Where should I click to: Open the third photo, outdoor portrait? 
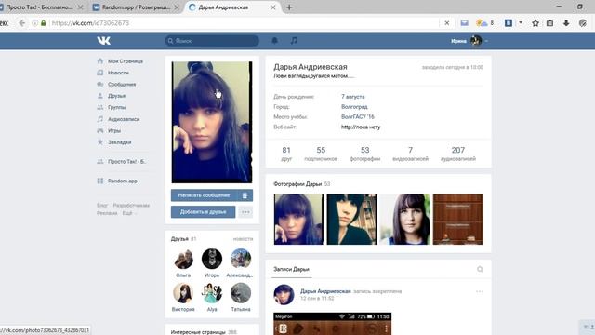[405, 220]
